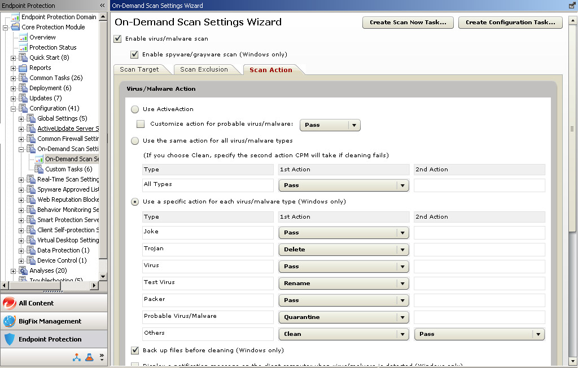Screen dimensions: 578x368
Task: Uncheck Enable spyware/grayware scan option
Action: 134,55
